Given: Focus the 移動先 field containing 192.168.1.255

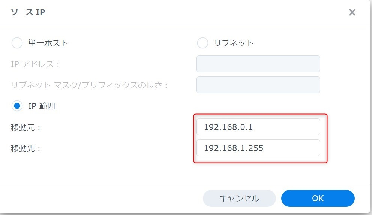Looking at the screenshot, I should [x=258, y=148].
